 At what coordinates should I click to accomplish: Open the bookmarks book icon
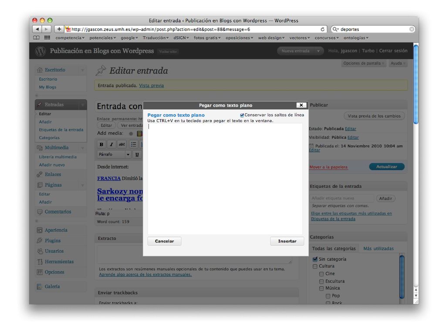pyautogui.click(x=37, y=38)
